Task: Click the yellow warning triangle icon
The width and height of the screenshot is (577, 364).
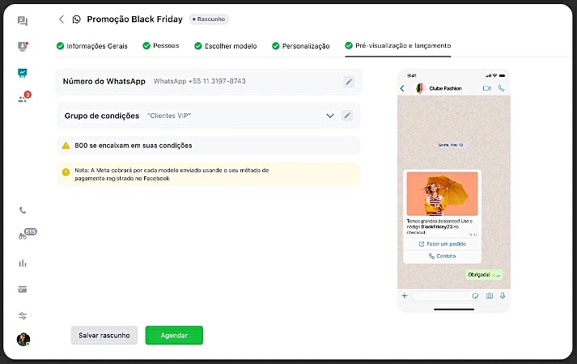Action: click(x=66, y=146)
